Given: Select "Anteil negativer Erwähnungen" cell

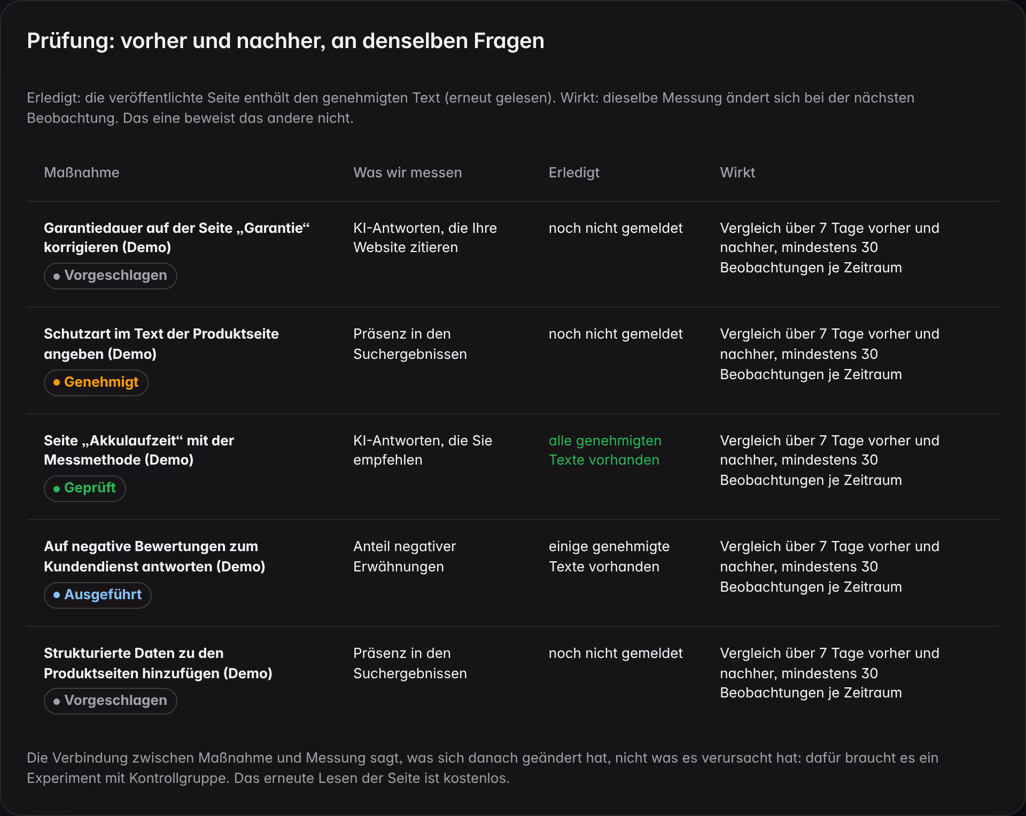Looking at the screenshot, I should point(405,556).
